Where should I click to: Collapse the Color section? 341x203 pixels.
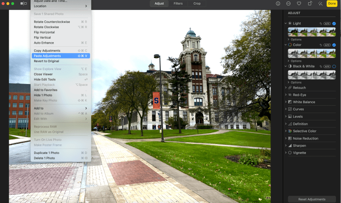click(285, 45)
